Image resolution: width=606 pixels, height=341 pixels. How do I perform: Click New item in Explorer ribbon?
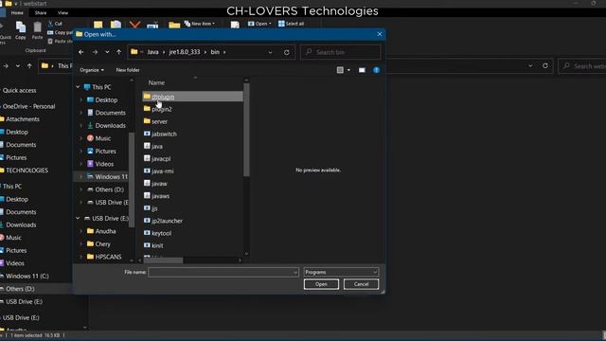coord(200,24)
